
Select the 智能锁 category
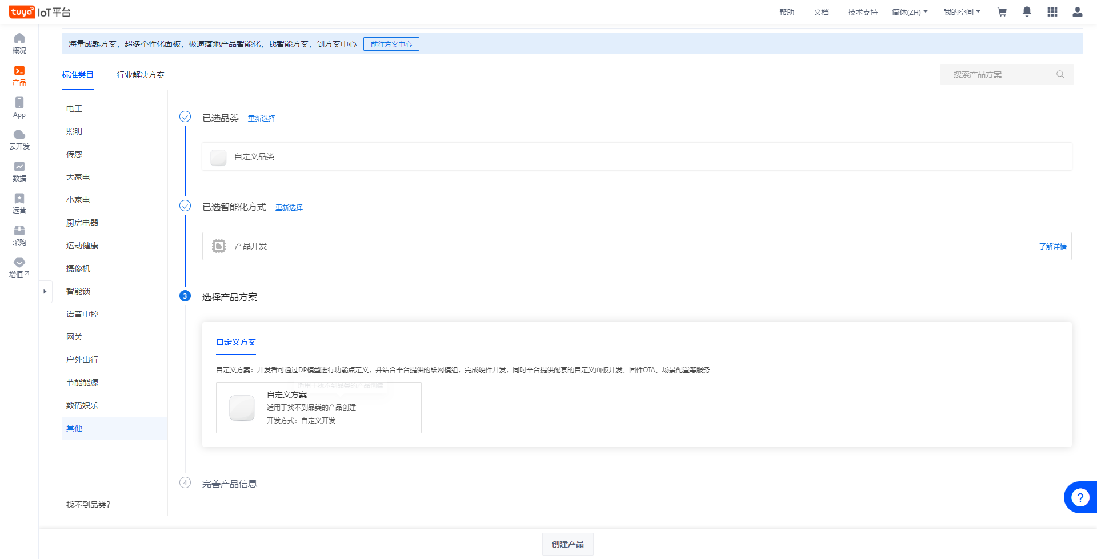coord(114,291)
